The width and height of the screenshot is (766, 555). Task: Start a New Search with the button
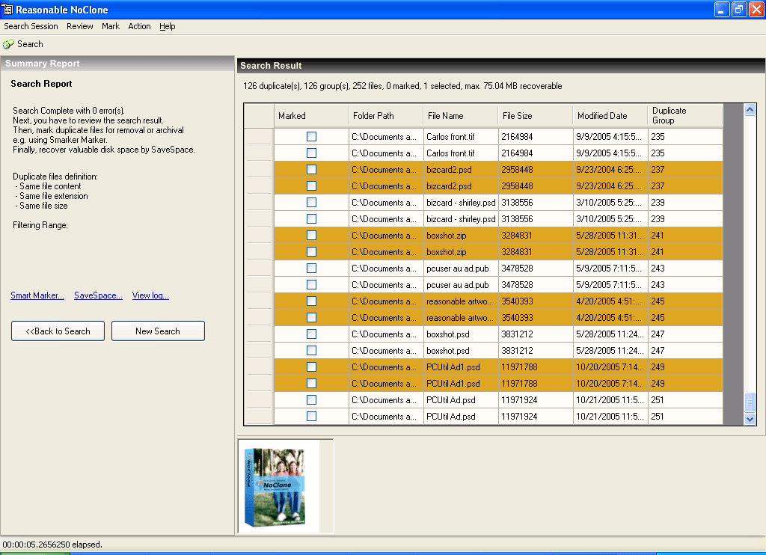pyautogui.click(x=158, y=331)
